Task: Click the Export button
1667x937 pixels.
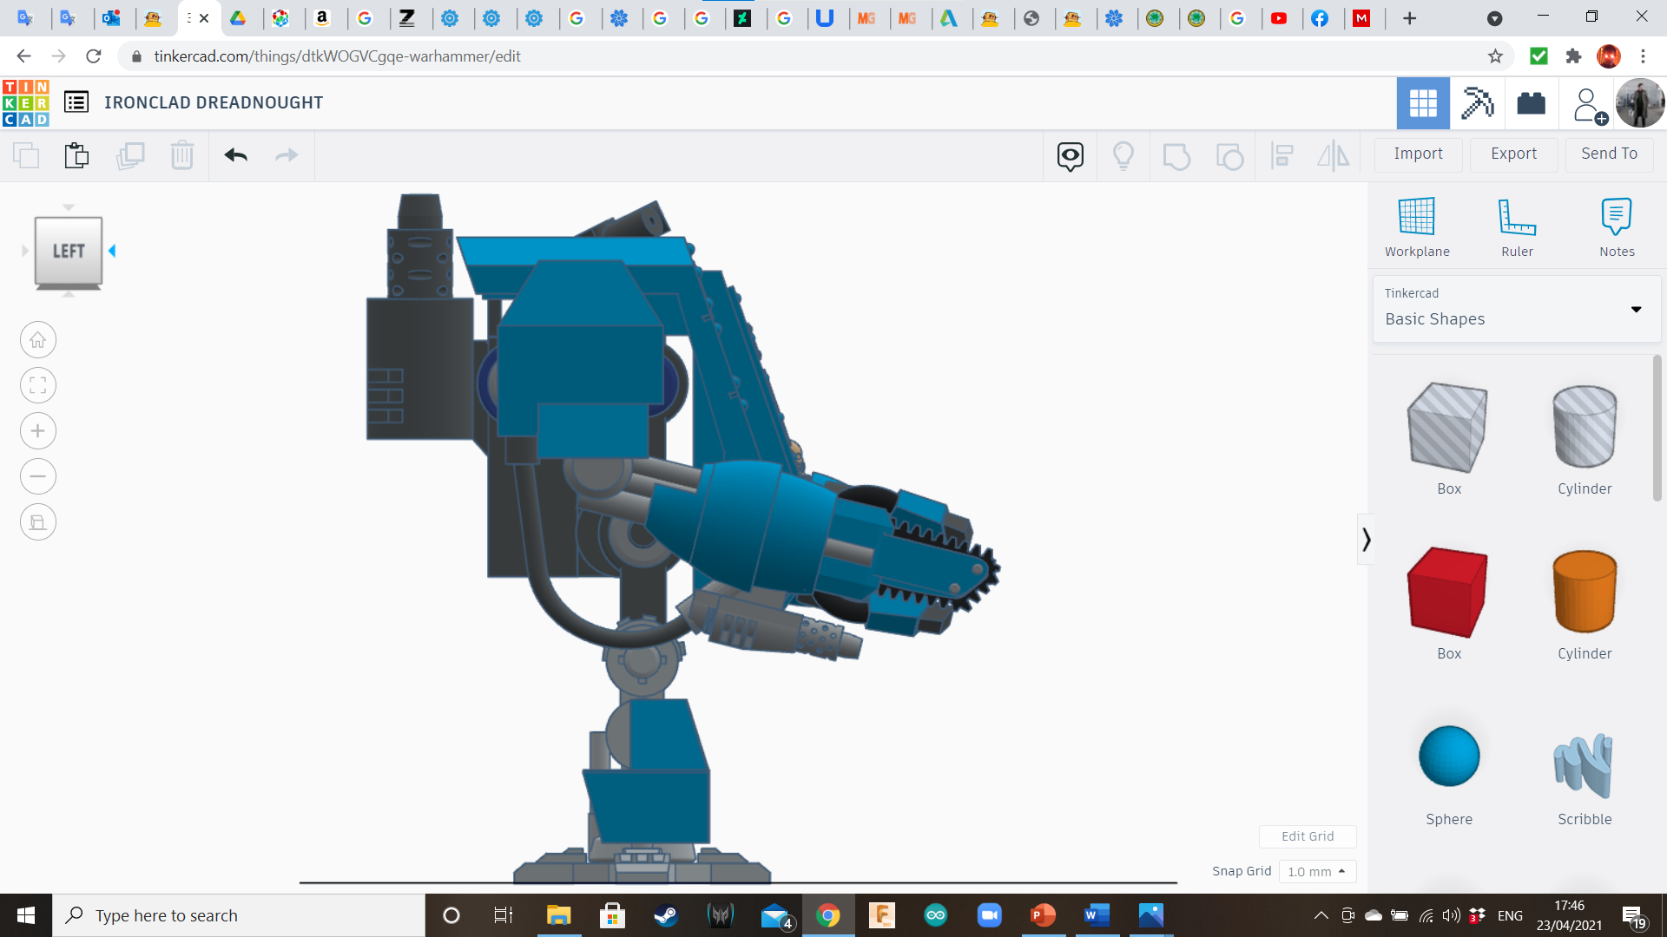Action: (1513, 154)
